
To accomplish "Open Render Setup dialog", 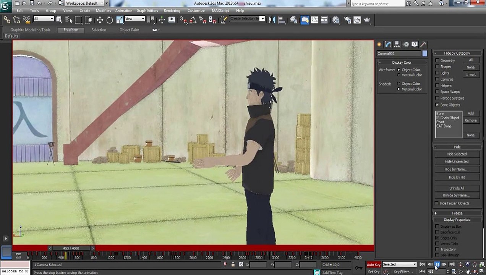I will pos(347,20).
